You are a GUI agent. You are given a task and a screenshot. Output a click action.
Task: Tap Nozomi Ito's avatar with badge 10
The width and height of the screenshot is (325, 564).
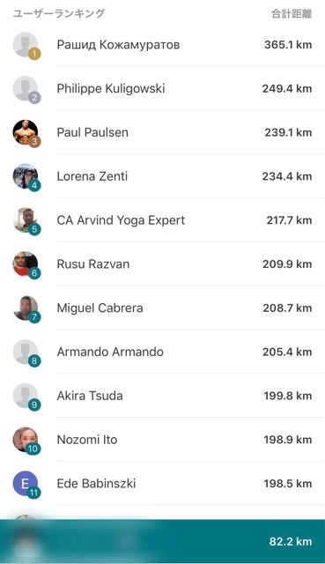click(x=26, y=440)
